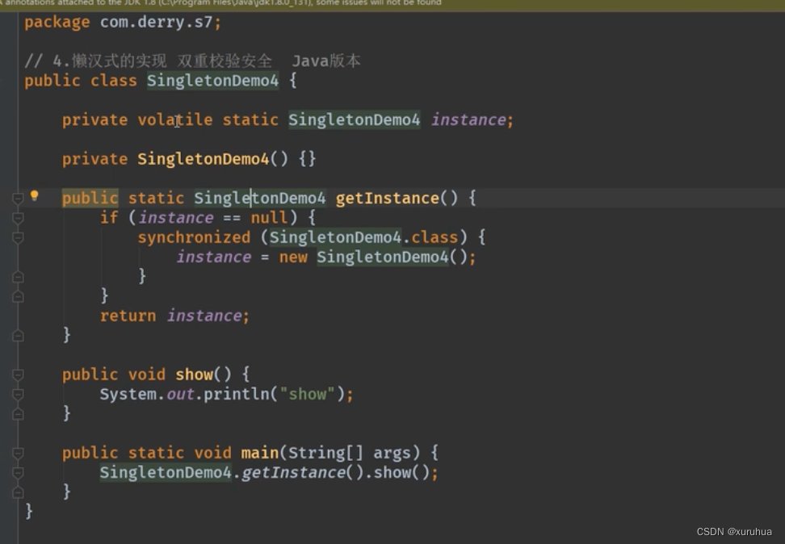Click the 'show' method name in its declaration
This screenshot has width=785, height=544.
click(x=195, y=375)
